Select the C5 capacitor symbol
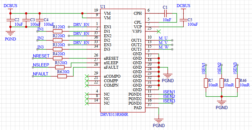Viewport: 252px width, 130px height. (183, 20)
